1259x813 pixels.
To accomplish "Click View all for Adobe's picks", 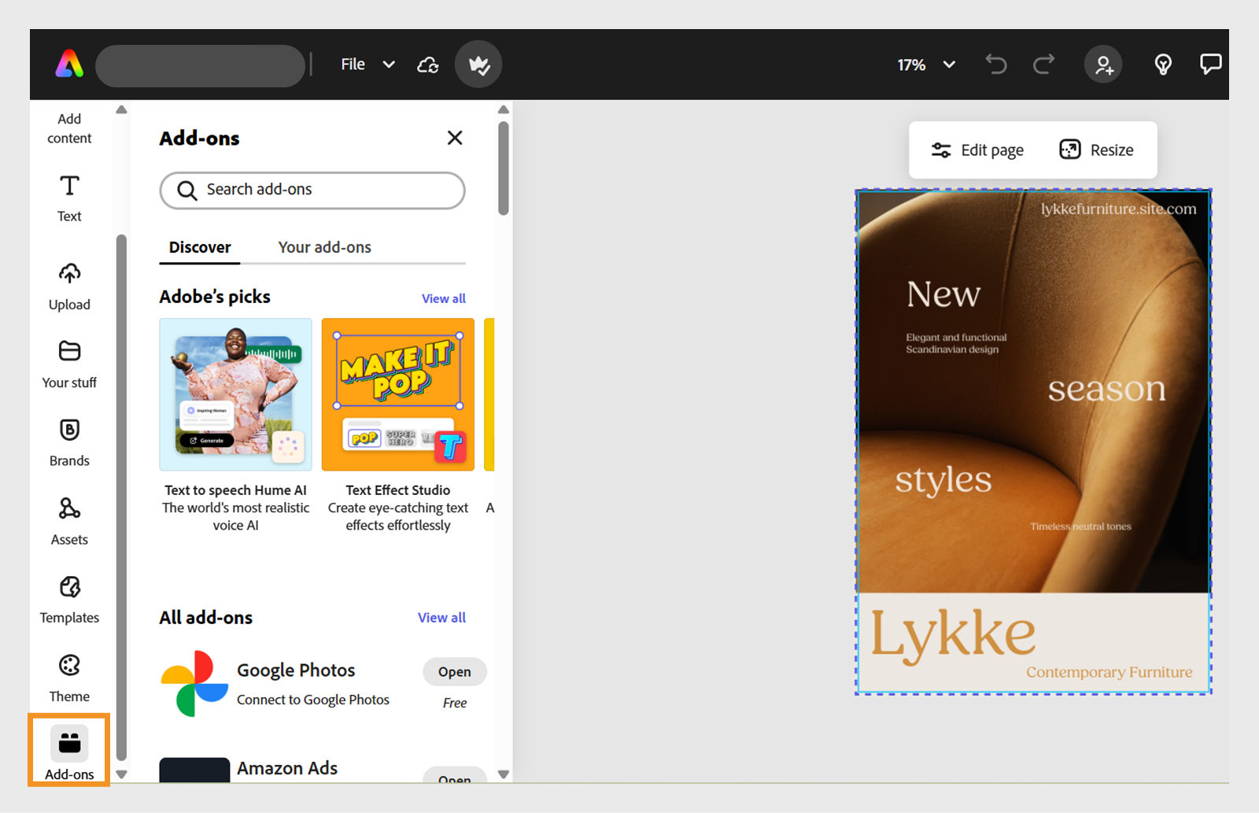I will point(443,298).
